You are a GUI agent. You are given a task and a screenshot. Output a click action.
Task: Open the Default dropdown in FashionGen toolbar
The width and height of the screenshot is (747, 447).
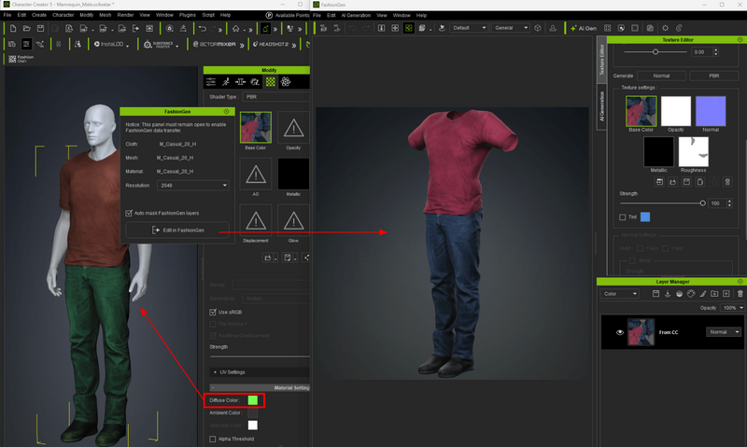tap(469, 28)
